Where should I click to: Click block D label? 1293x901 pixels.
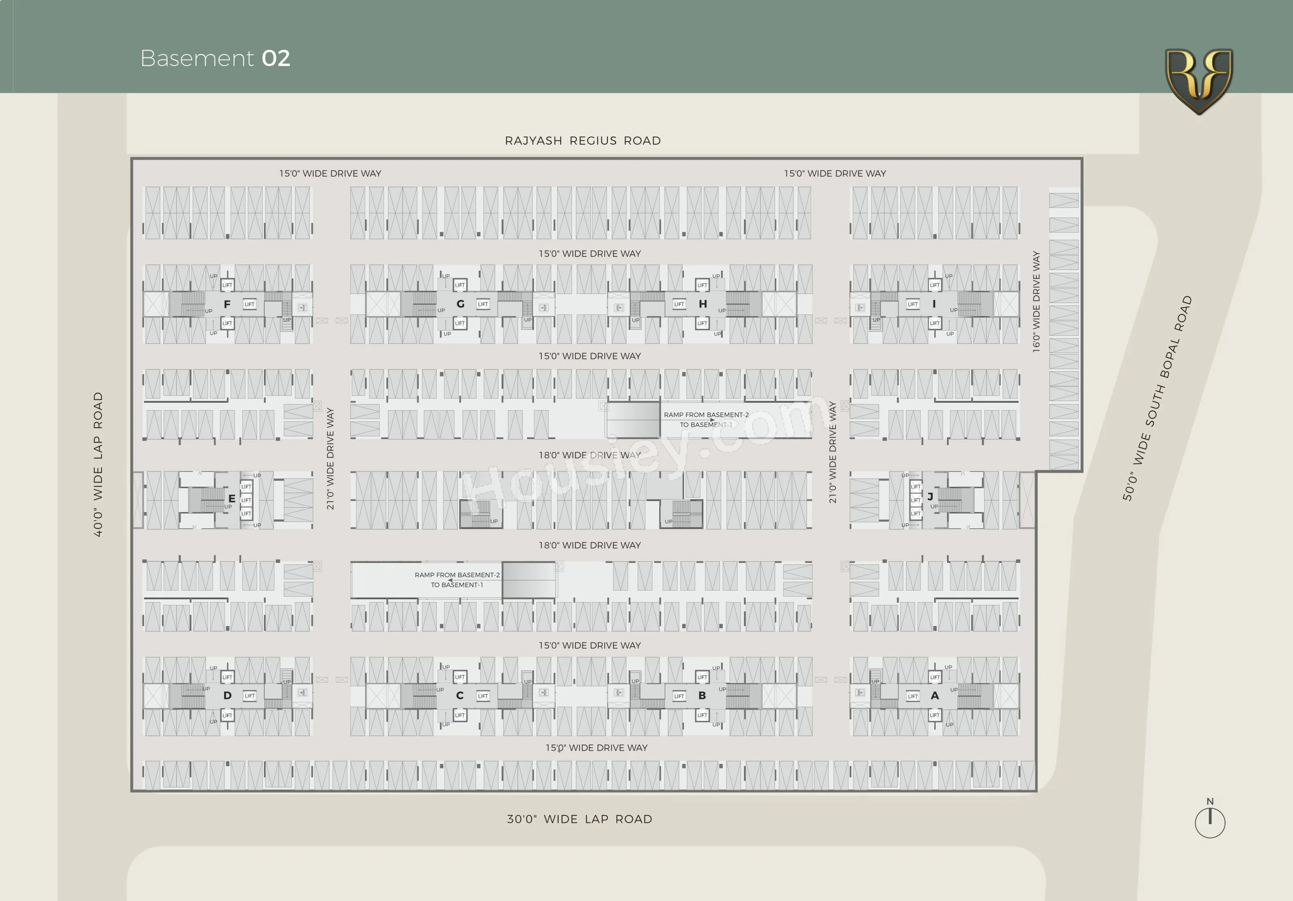point(227,695)
